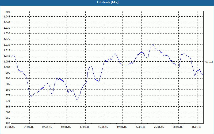Select the 1.035 pressure axis label
Screen dimensions: 214x134
(x=7, y=28)
